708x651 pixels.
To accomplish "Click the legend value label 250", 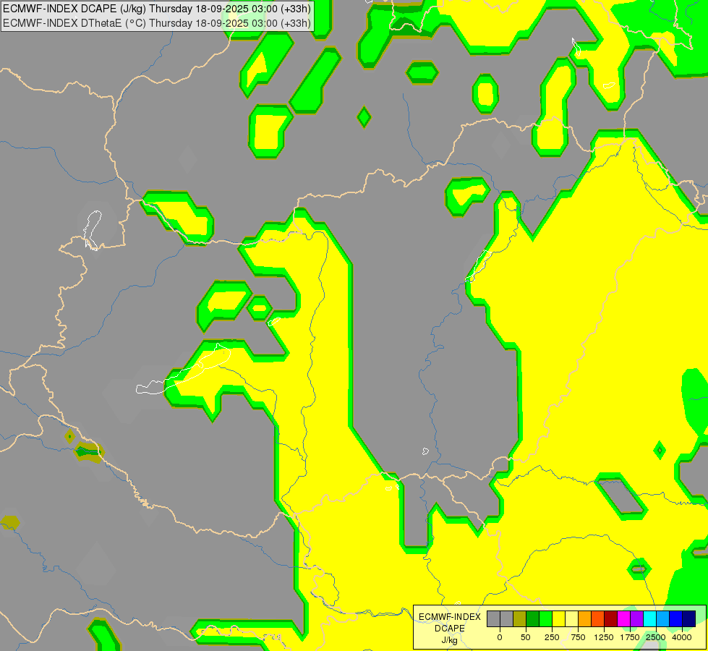I will [552, 637].
